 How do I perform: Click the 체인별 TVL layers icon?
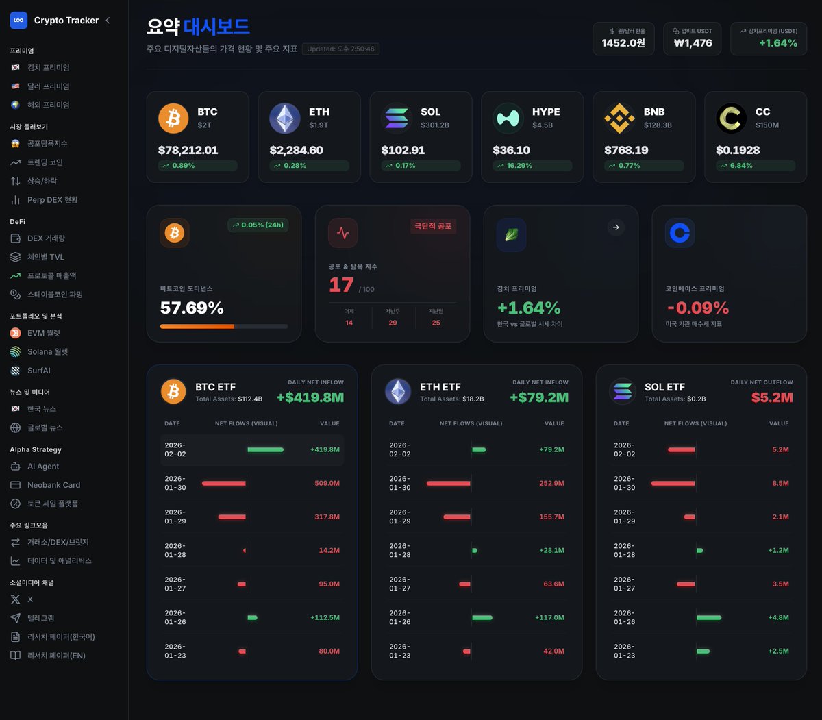click(15, 257)
